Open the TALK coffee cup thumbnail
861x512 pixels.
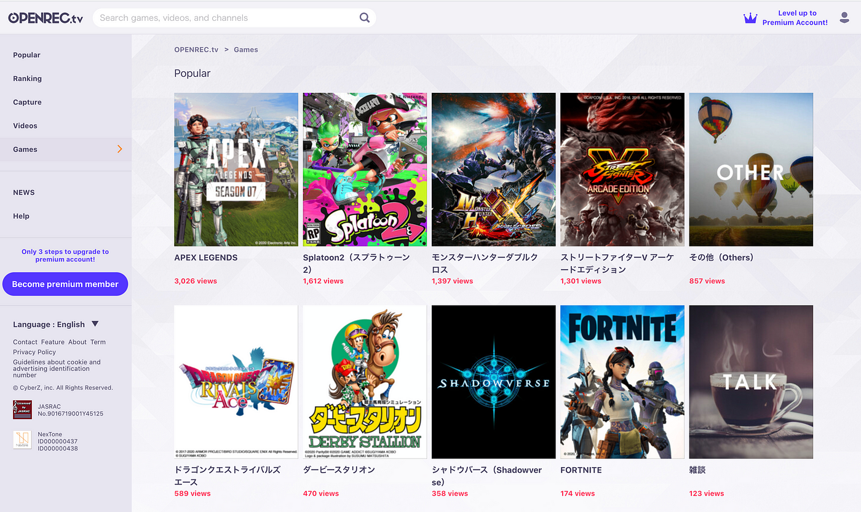coord(751,382)
